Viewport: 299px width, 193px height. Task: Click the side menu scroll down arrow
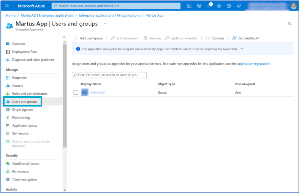pyautogui.click(x=65, y=190)
